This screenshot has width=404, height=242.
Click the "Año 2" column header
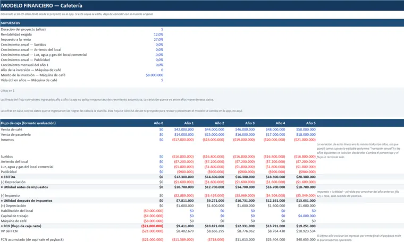click(x=219, y=123)
